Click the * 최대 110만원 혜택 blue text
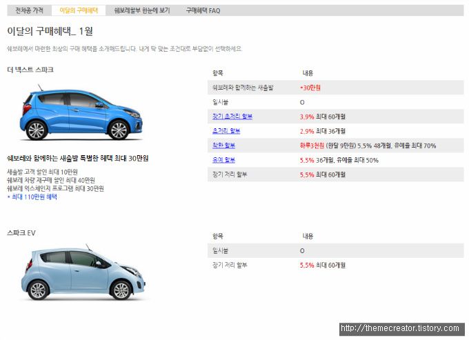This screenshot has height=340, width=469. pos(32,197)
